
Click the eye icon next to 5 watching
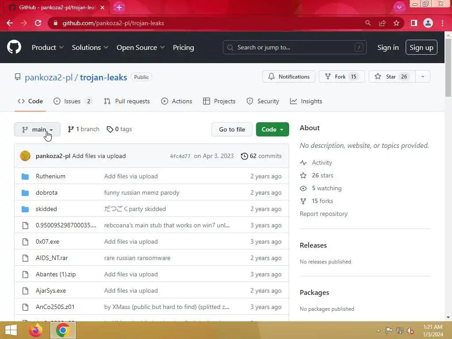(303, 188)
